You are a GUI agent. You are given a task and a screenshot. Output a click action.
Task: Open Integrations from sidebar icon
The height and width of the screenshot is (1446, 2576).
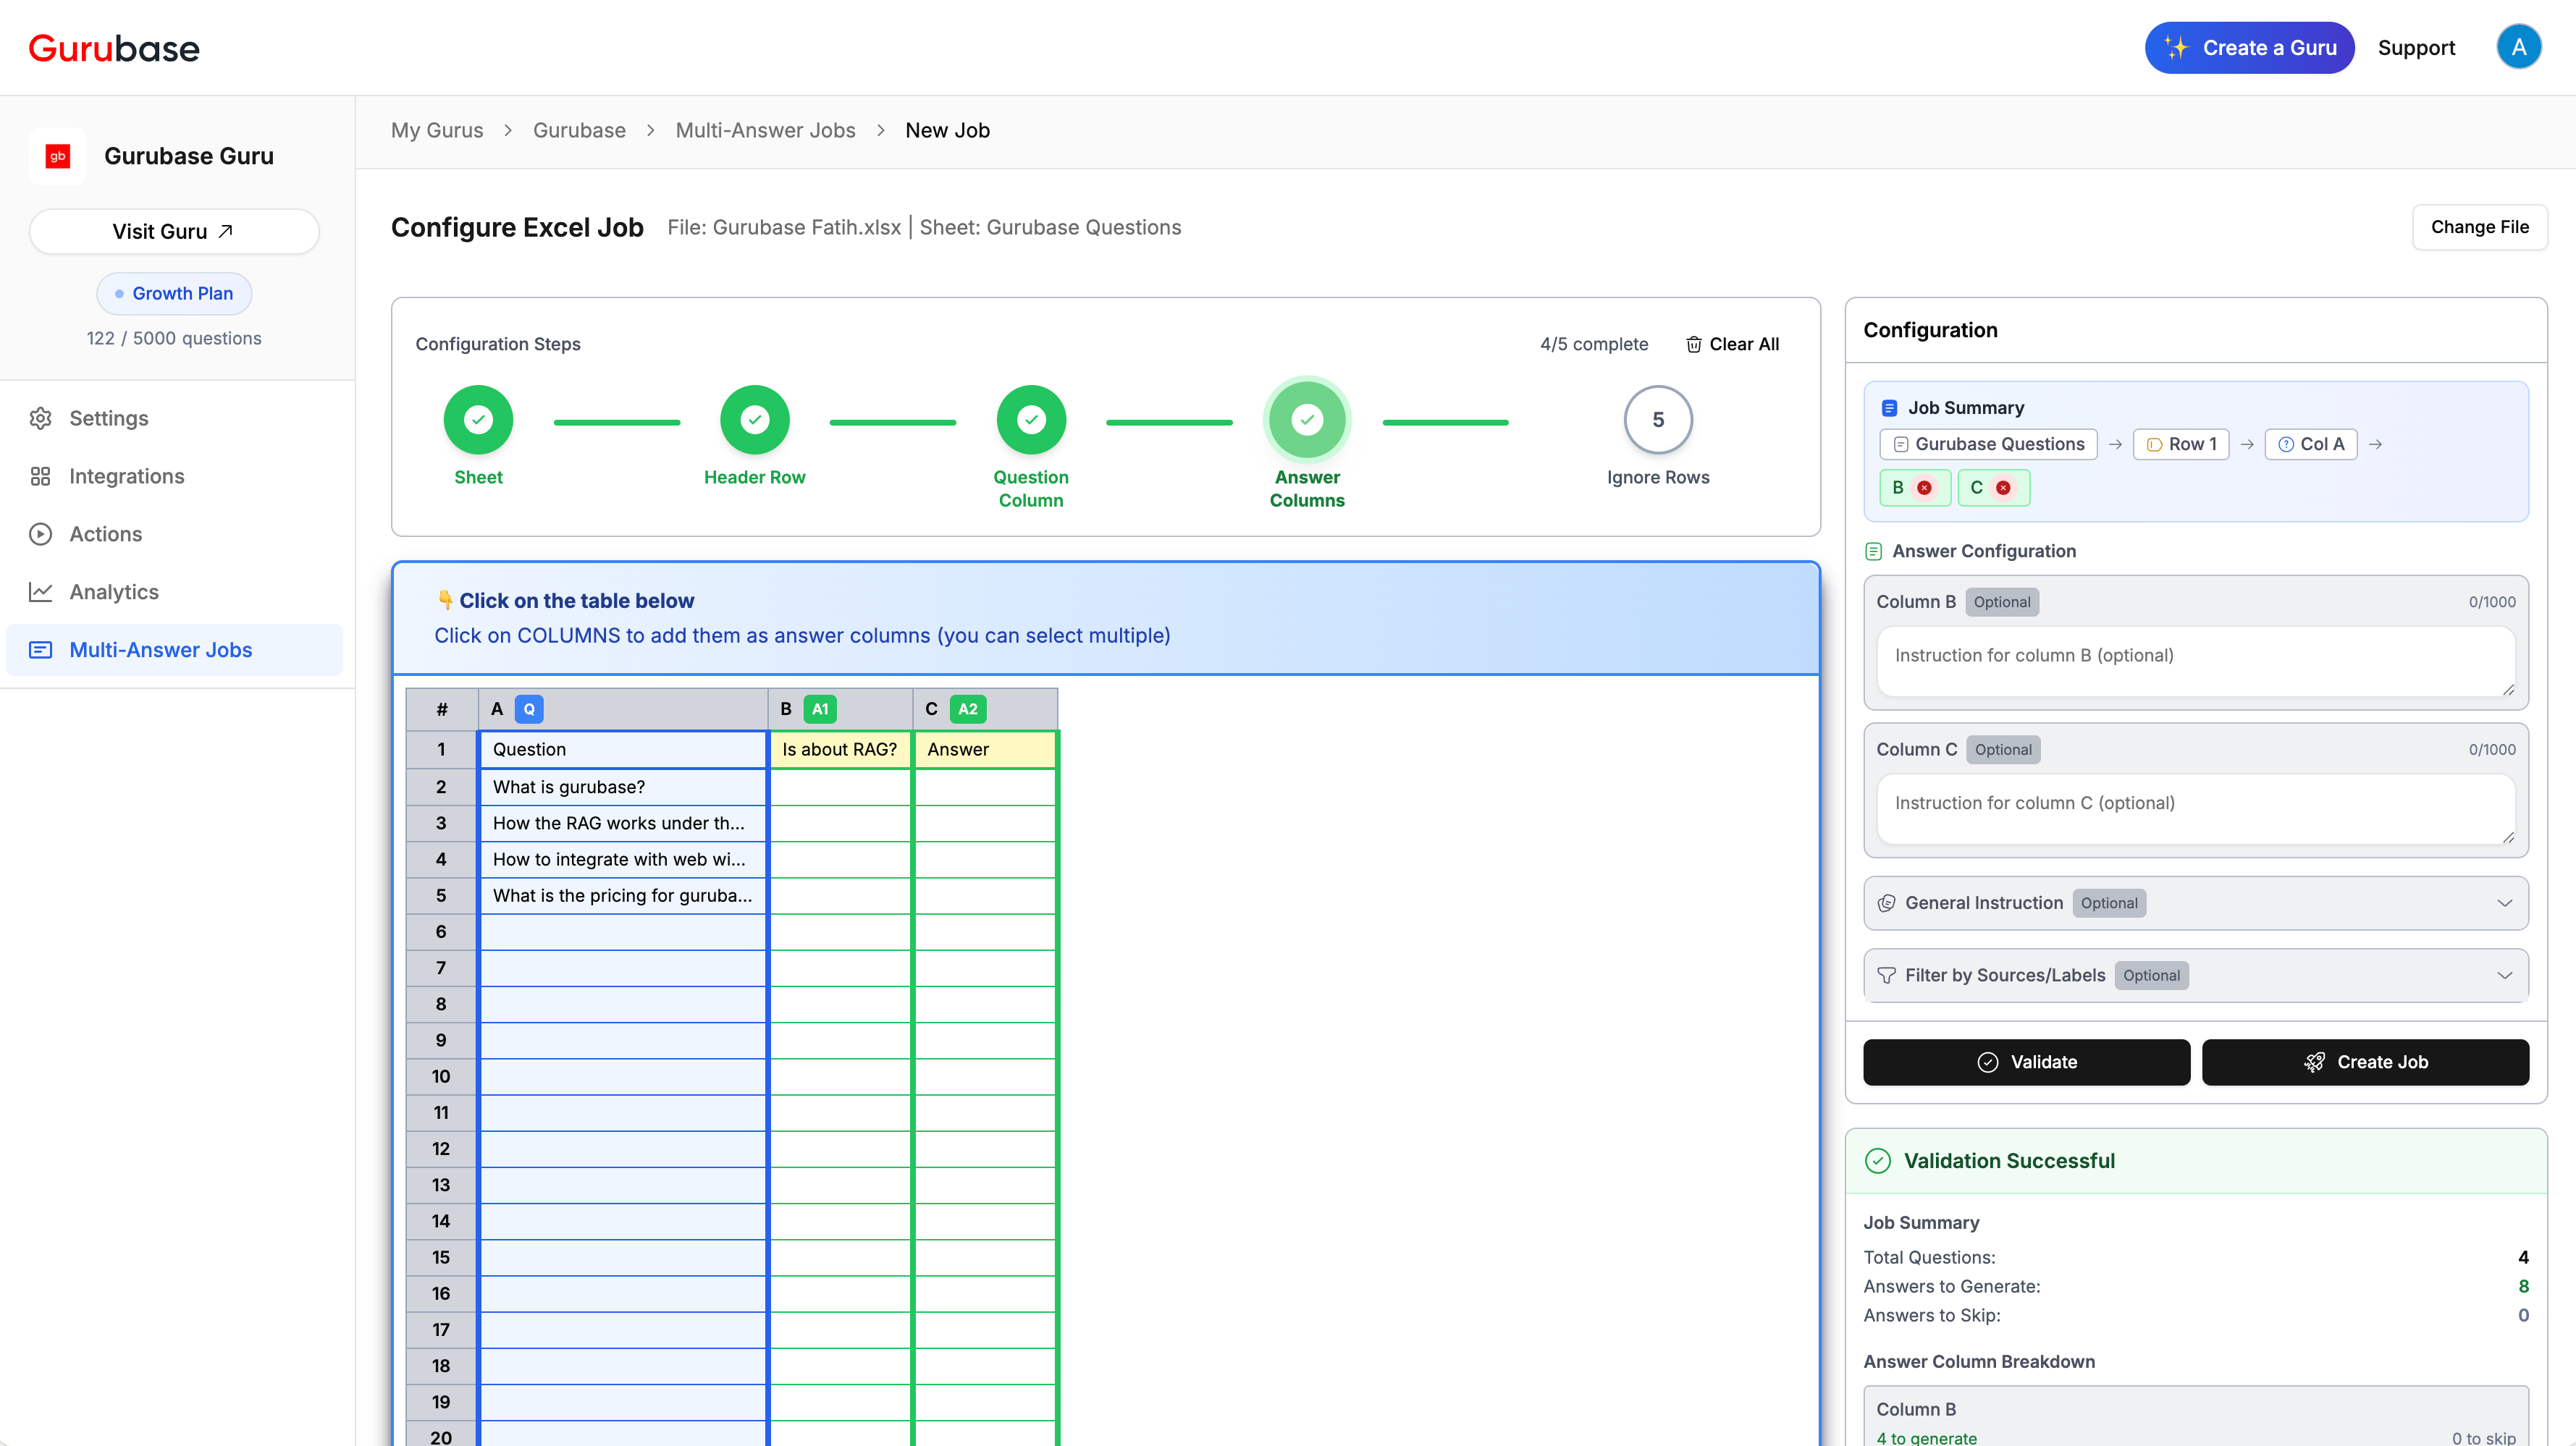(x=40, y=475)
